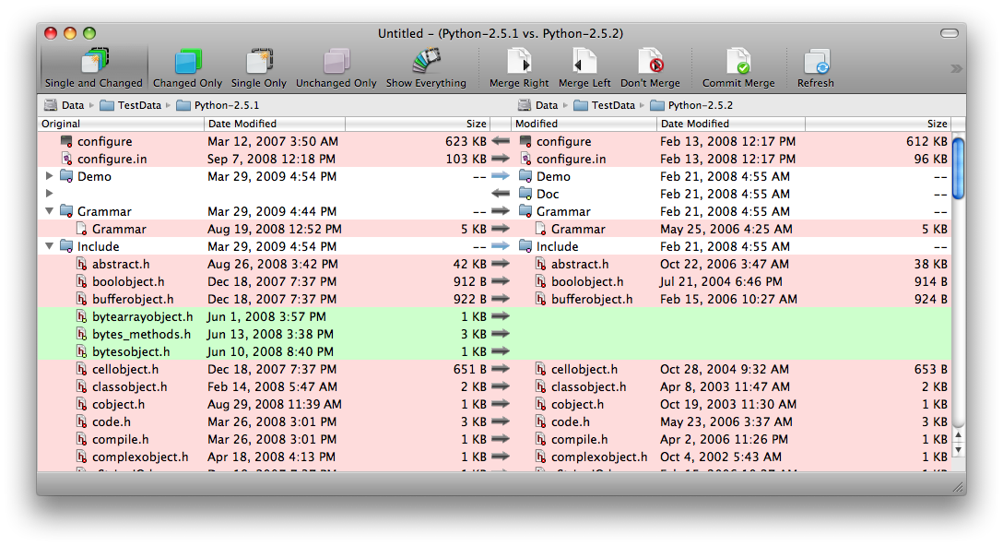This screenshot has height=546, width=1003.
Task: Refresh the folder comparison
Action: coord(816,68)
